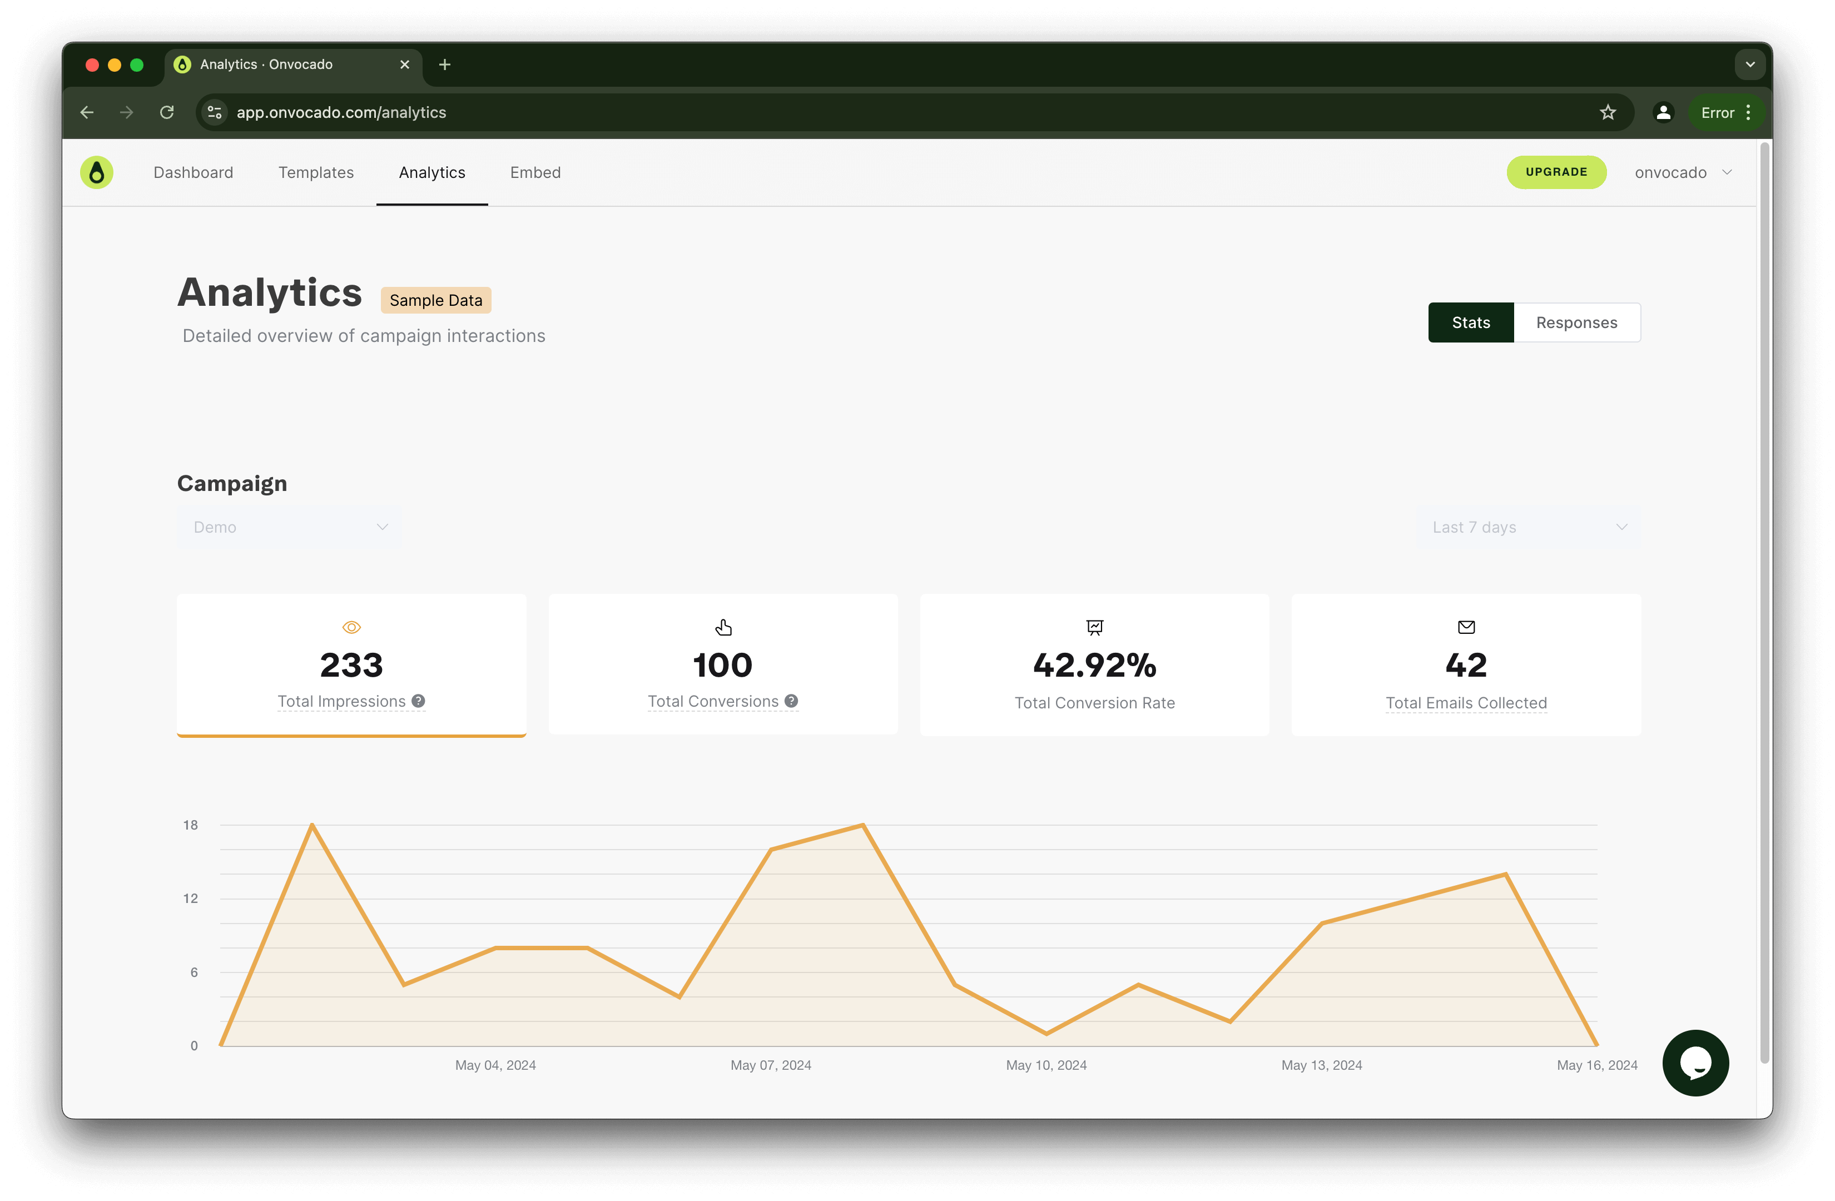Click the eye icon above 233
This screenshot has height=1201, width=1835.
coord(351,628)
